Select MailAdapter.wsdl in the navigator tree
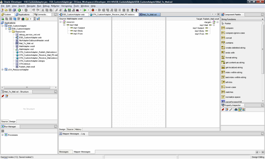 (26, 46)
